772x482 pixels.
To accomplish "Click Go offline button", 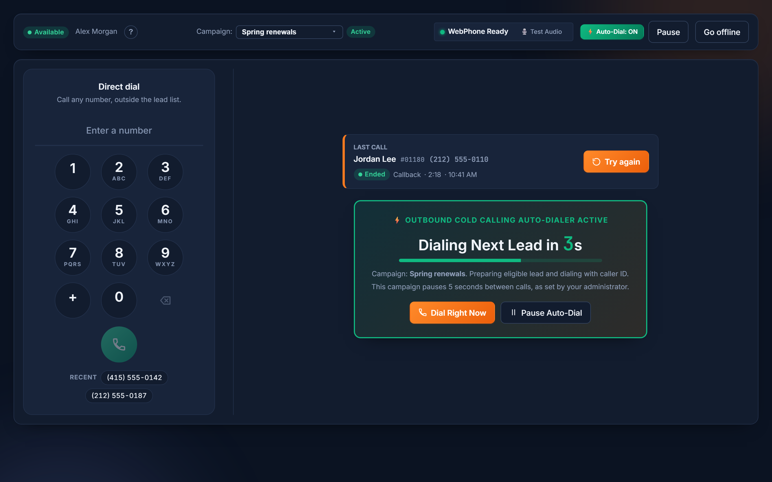I will (x=722, y=32).
